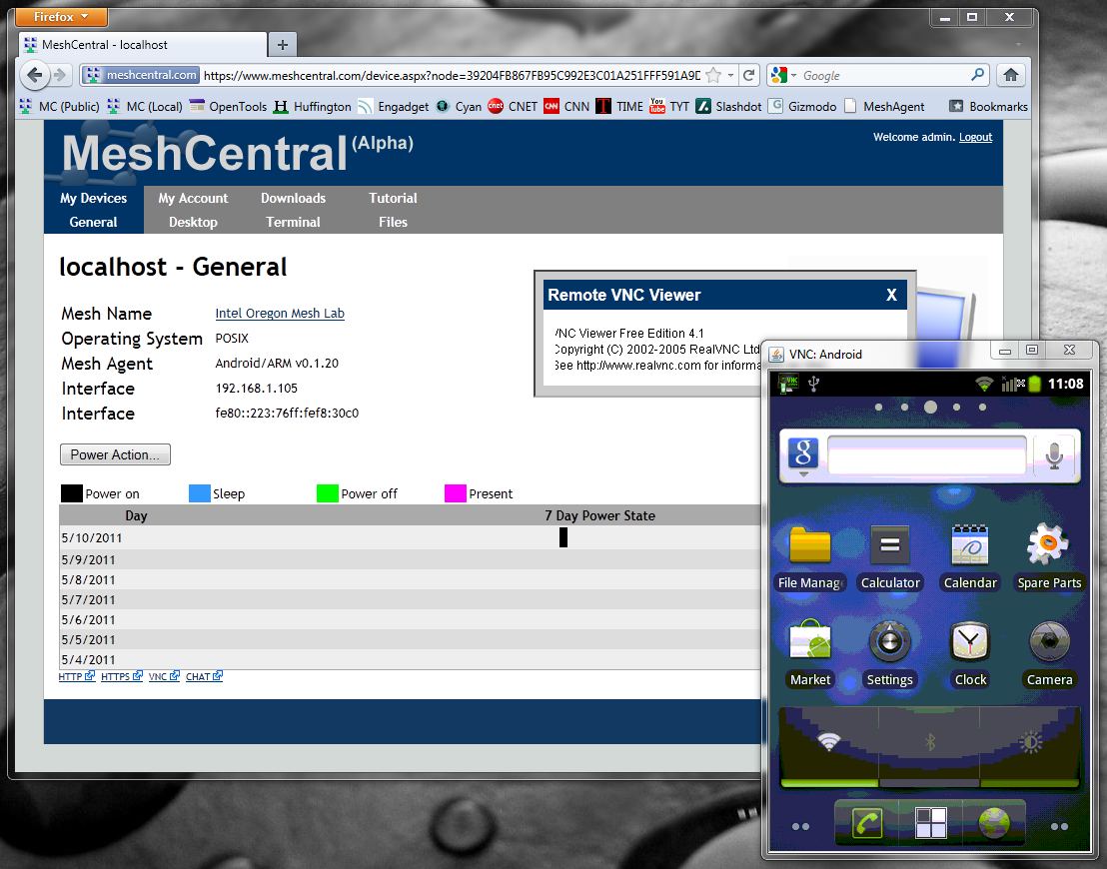Open the VNC connection link
Viewport: 1107px width, 869px height.
(164, 676)
